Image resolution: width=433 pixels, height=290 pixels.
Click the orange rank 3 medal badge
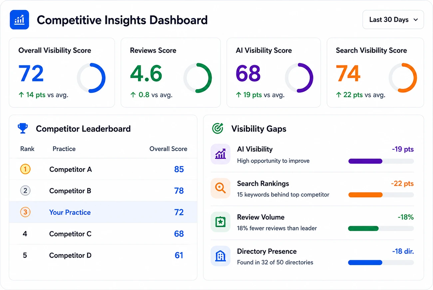click(x=25, y=212)
